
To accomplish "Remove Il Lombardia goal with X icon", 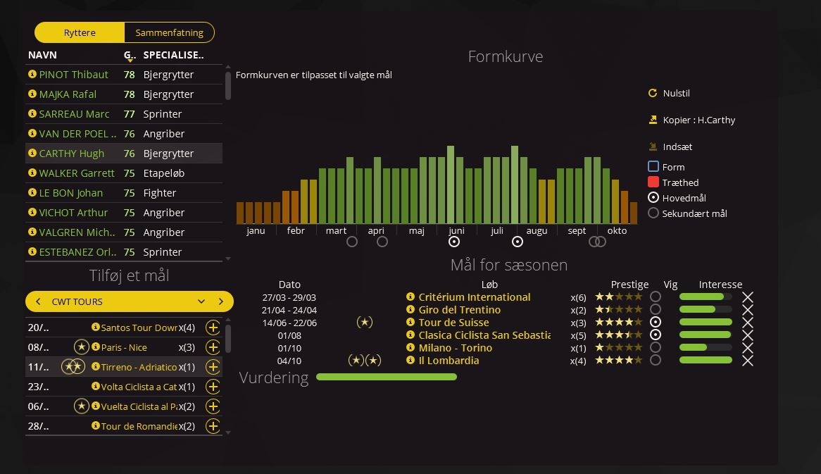I will click(748, 361).
